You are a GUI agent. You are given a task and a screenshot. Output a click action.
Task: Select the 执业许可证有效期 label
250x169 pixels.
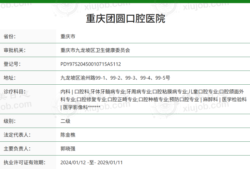click(x=25, y=162)
